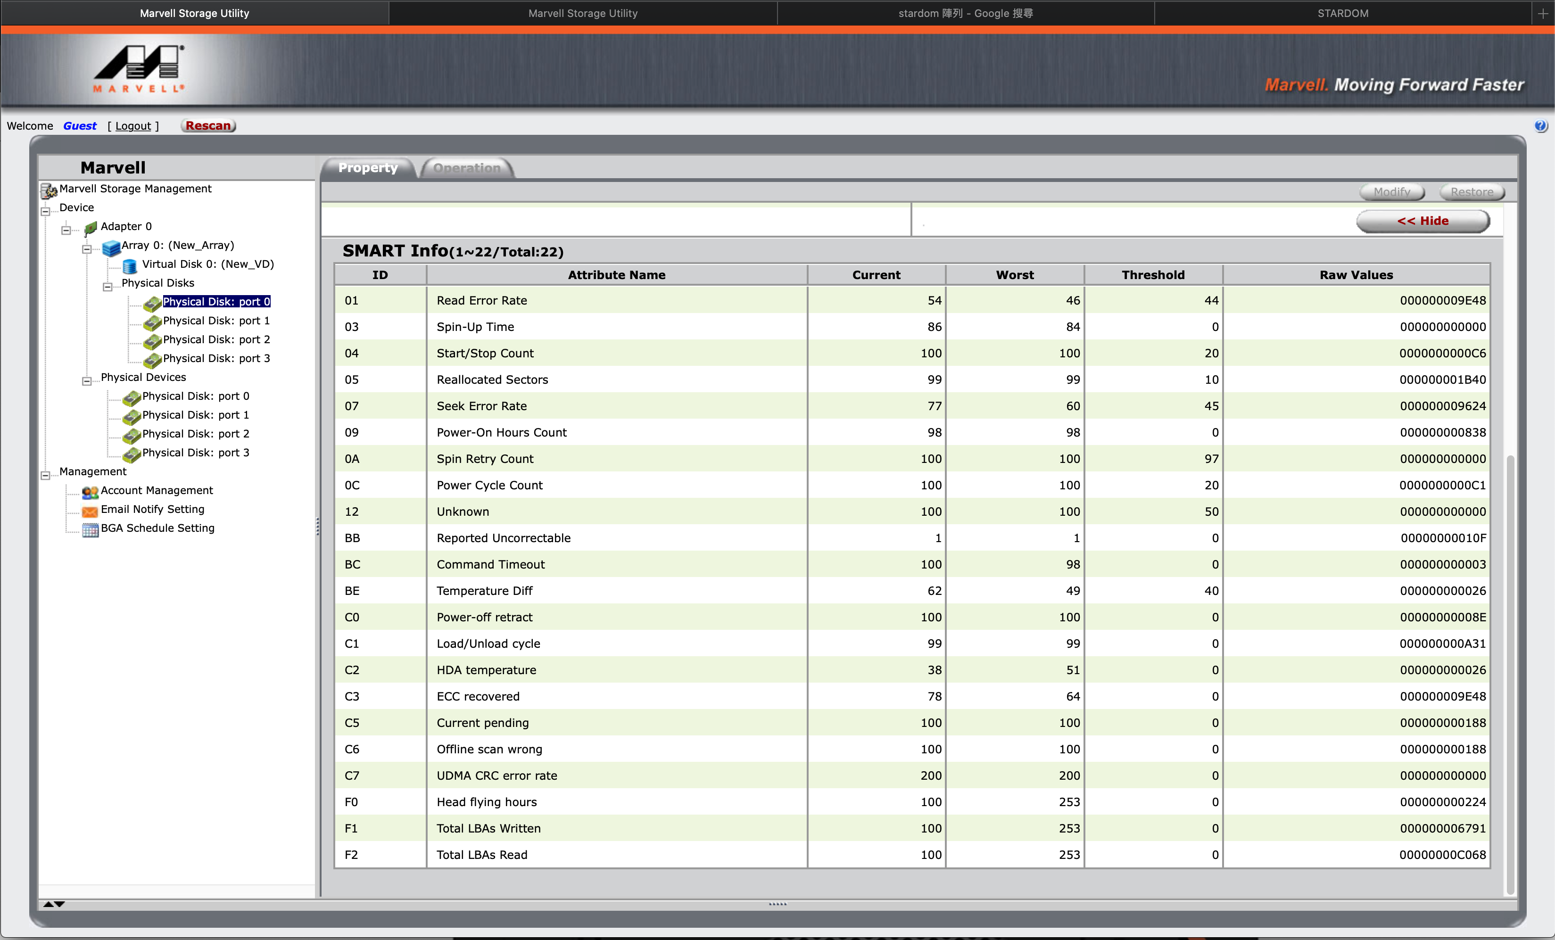Click the Raw Values column header
This screenshot has width=1555, height=940.
coord(1356,275)
